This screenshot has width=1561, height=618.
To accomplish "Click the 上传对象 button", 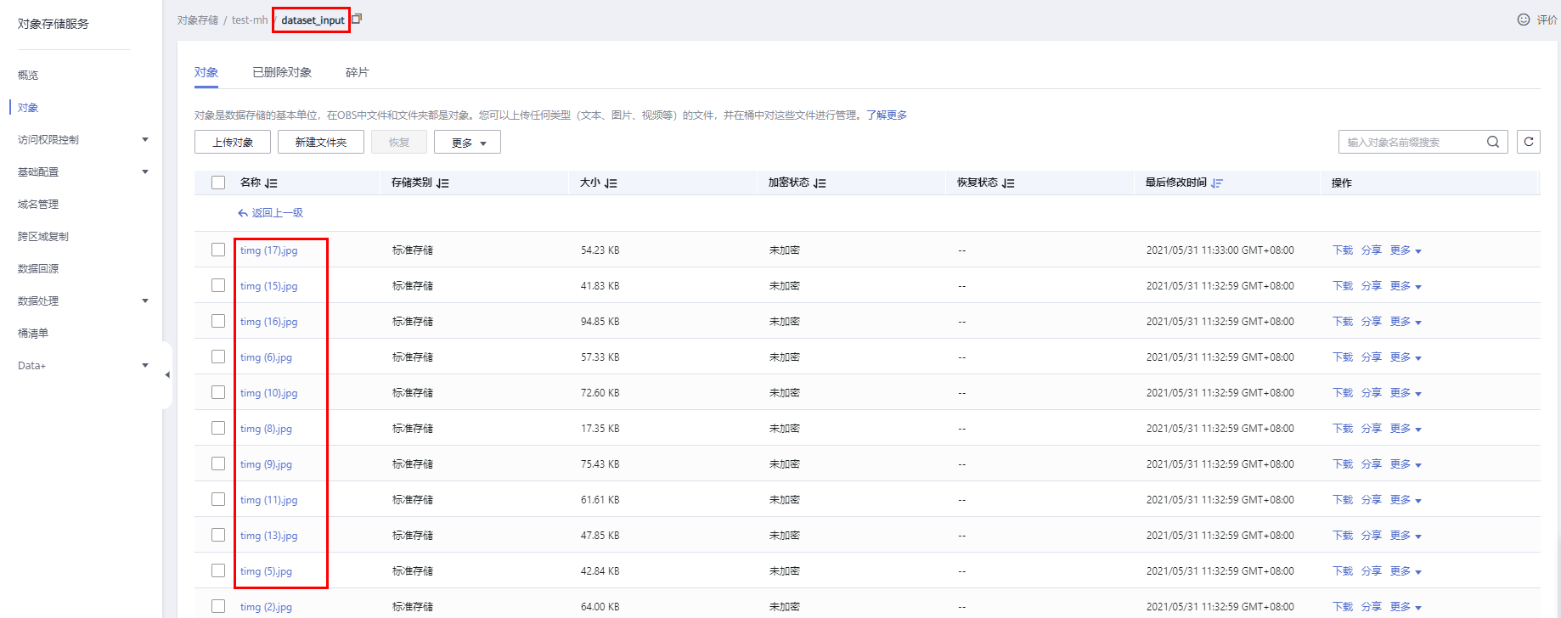I will (233, 142).
